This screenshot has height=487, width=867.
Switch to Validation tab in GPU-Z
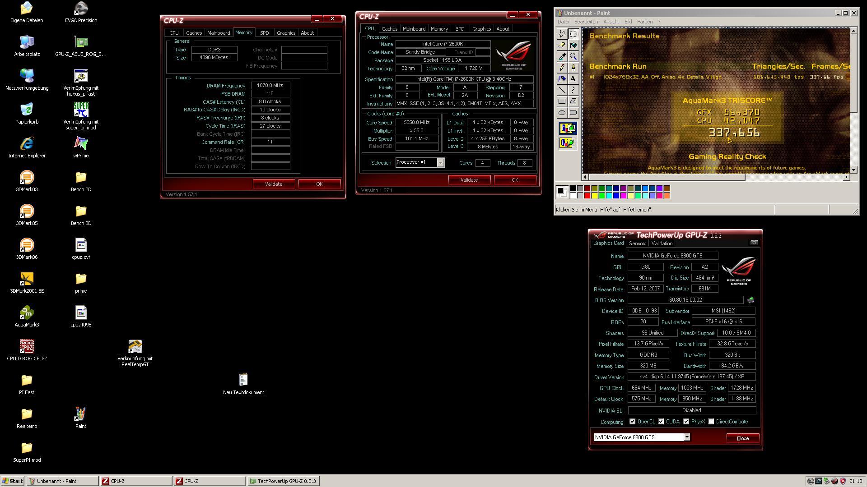[662, 243]
